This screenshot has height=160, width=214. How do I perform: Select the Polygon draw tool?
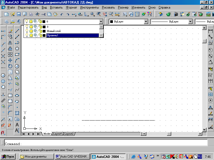coord(17,49)
